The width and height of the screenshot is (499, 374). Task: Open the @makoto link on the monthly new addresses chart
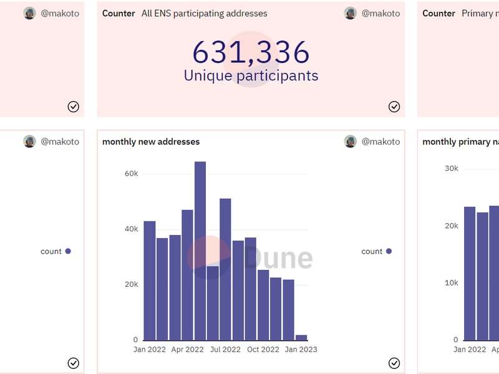(380, 141)
